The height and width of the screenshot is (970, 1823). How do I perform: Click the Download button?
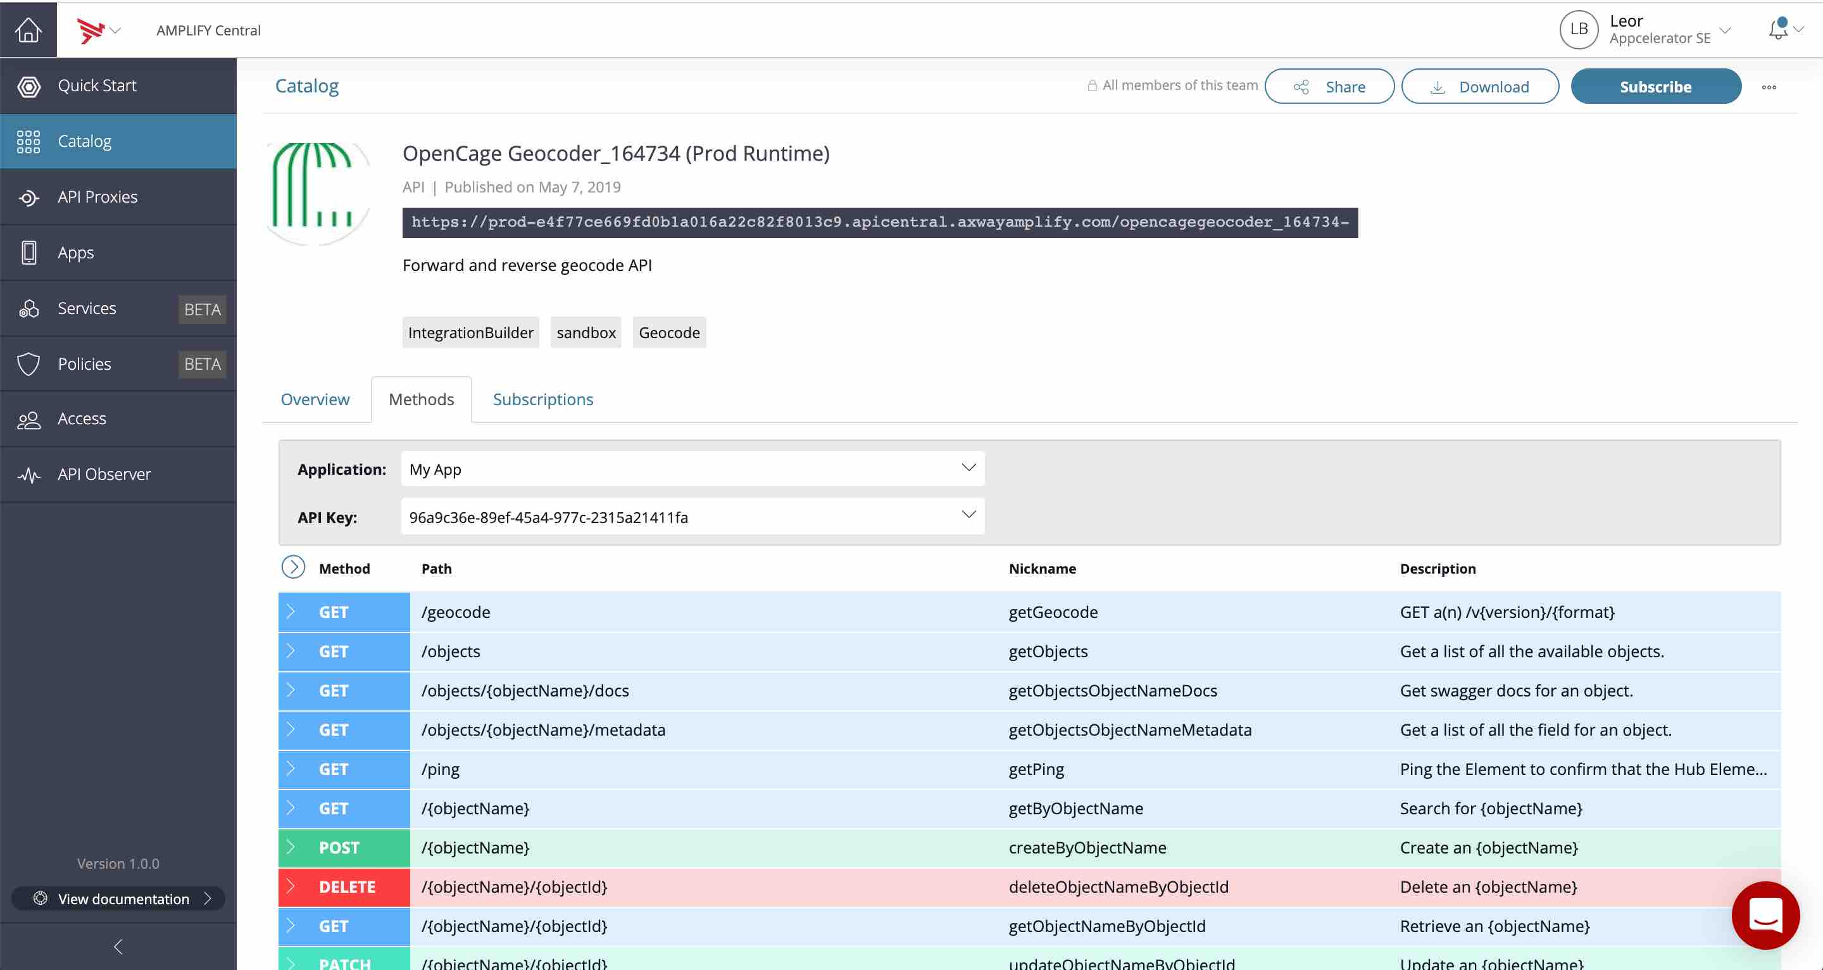tap(1480, 86)
